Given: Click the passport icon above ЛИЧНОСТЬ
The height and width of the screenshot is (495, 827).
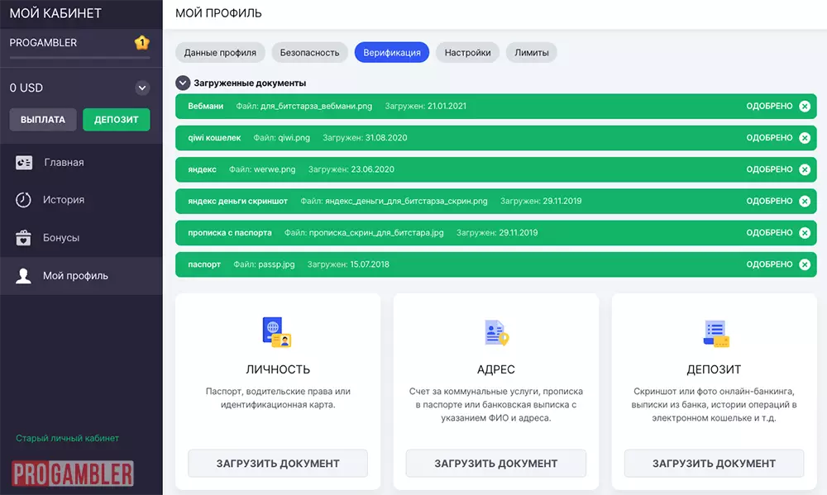Looking at the screenshot, I should [277, 331].
